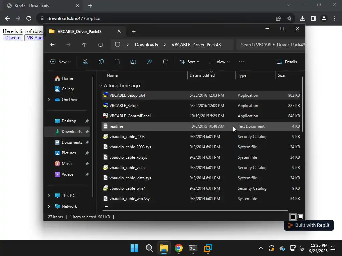Open Chrome downloads tray icon
Screen dimensions: 342x256
302,18
